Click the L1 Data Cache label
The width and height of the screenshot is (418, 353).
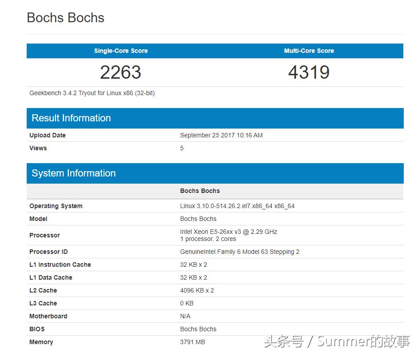51,277
